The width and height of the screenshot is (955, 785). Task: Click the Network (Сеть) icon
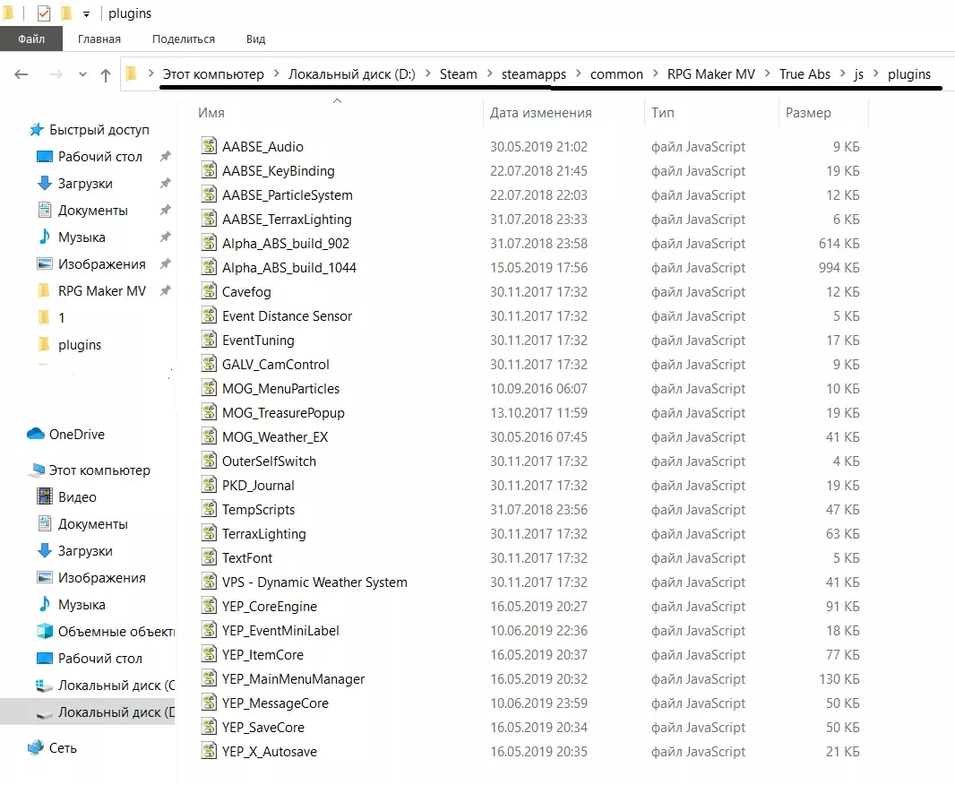coord(36,747)
